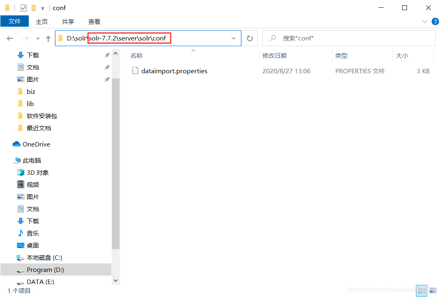This screenshot has height=297, width=441.
Task: Open pinned 下载 in quick access
Action: point(33,55)
